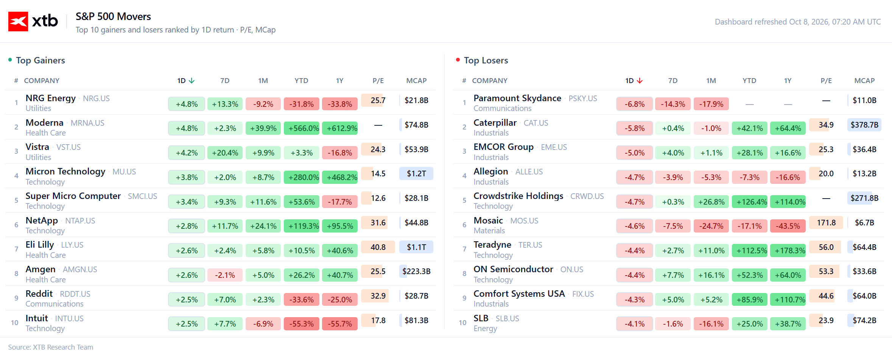Open Crowdstrike Holdings company name

[518, 196]
